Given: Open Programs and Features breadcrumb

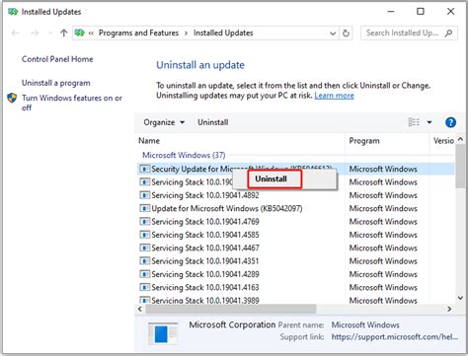Looking at the screenshot, I should click(138, 33).
